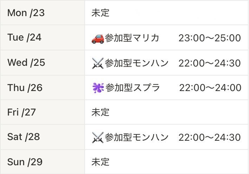Screen dimensions: 249x174
Task: Click the purple splash emoji icon
Action: [x=98, y=88]
